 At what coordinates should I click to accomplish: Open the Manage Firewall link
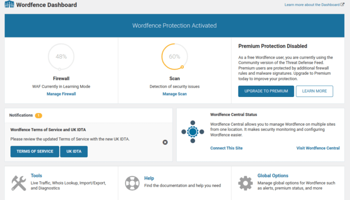coord(61,94)
